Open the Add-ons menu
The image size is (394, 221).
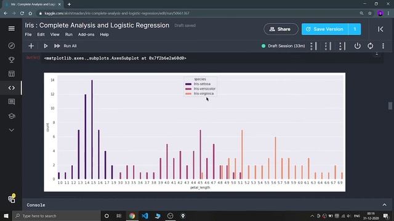tap(86, 34)
